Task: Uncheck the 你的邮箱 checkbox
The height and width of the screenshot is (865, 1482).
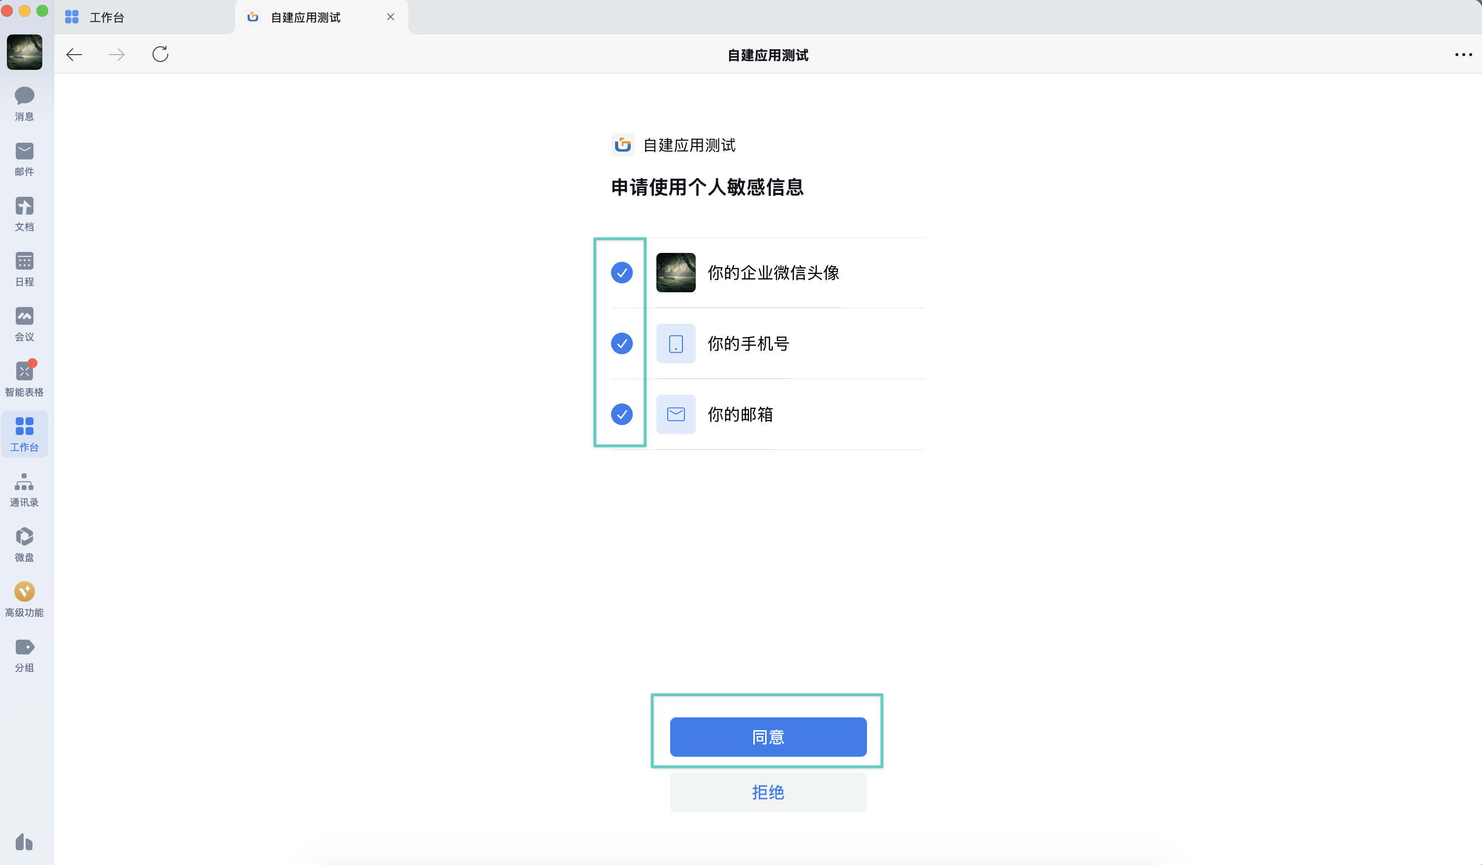Action: (621, 414)
